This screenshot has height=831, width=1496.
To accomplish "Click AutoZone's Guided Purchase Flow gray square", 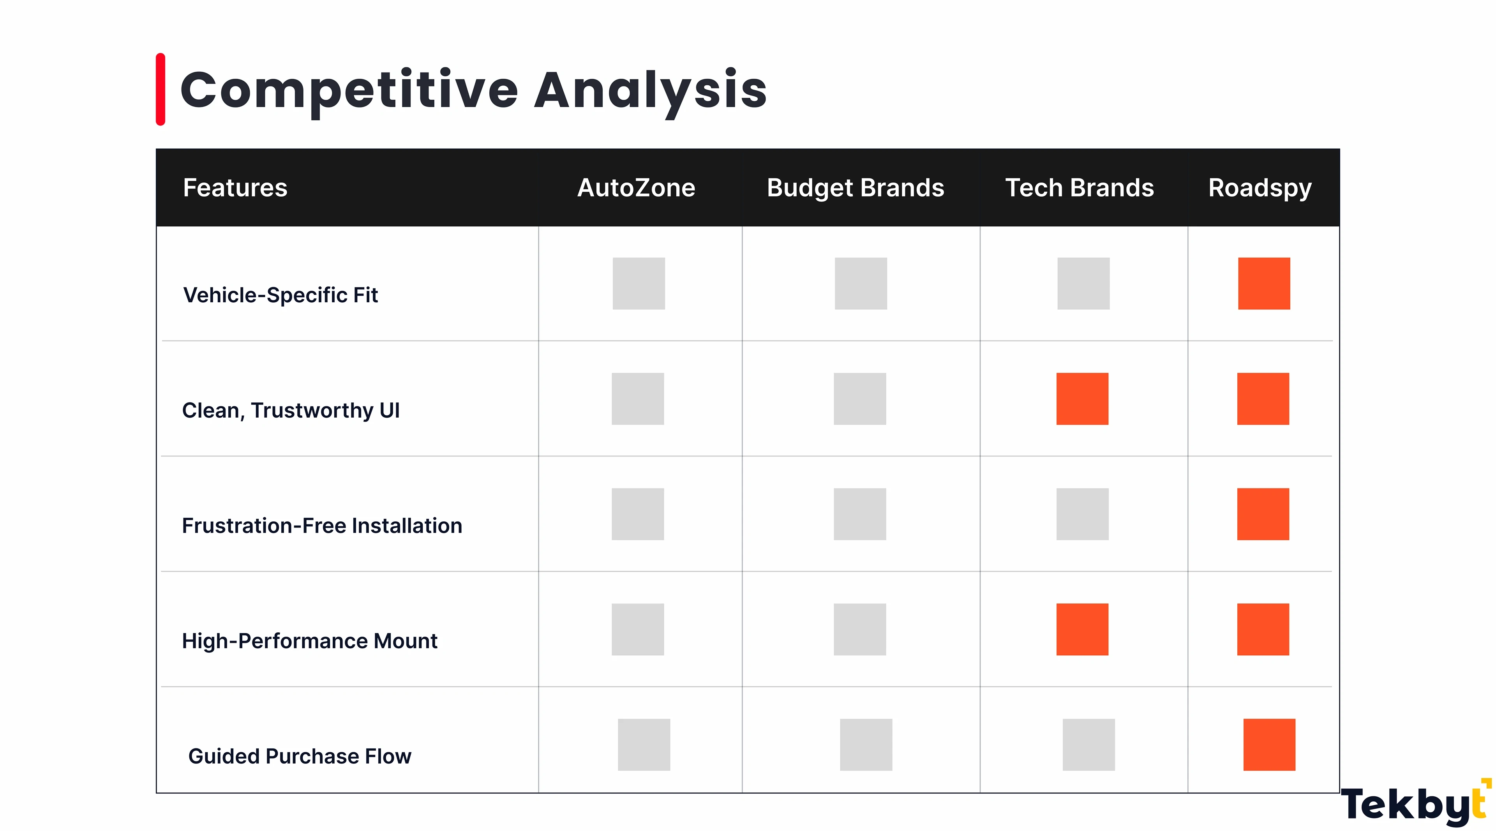I will point(644,745).
